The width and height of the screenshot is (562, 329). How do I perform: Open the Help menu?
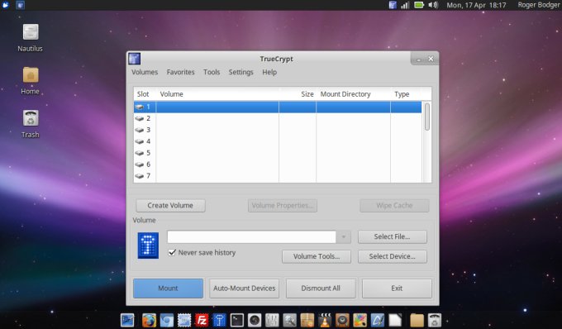[269, 72]
